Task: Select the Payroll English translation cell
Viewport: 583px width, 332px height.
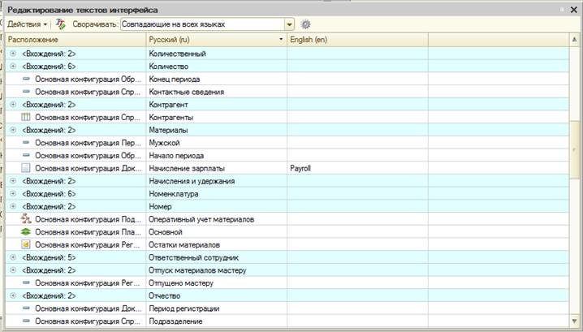Action: click(x=357, y=168)
